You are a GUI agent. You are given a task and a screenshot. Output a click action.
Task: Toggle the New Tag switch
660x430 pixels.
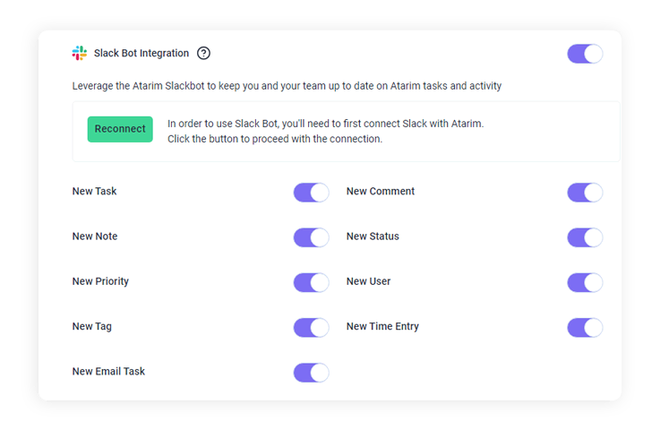coord(311,327)
